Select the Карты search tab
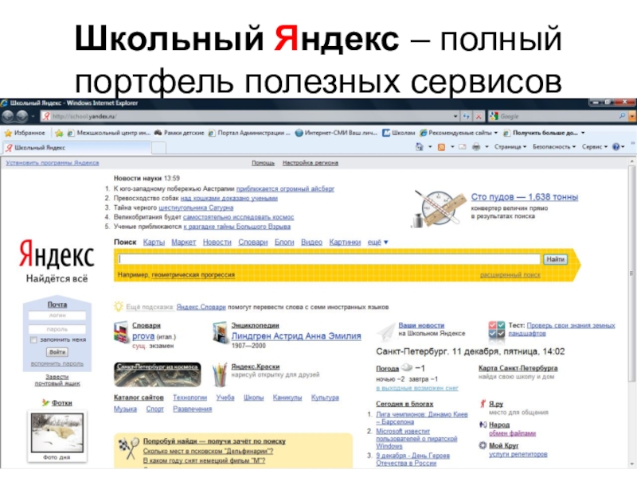Screen dimensions: 637x477 tap(154, 242)
